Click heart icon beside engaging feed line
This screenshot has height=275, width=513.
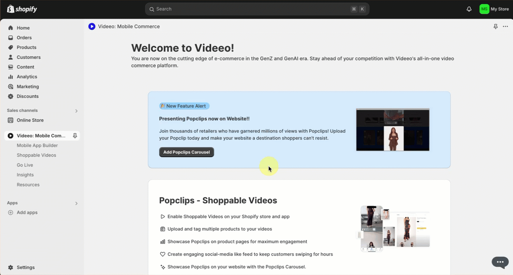[x=163, y=254]
